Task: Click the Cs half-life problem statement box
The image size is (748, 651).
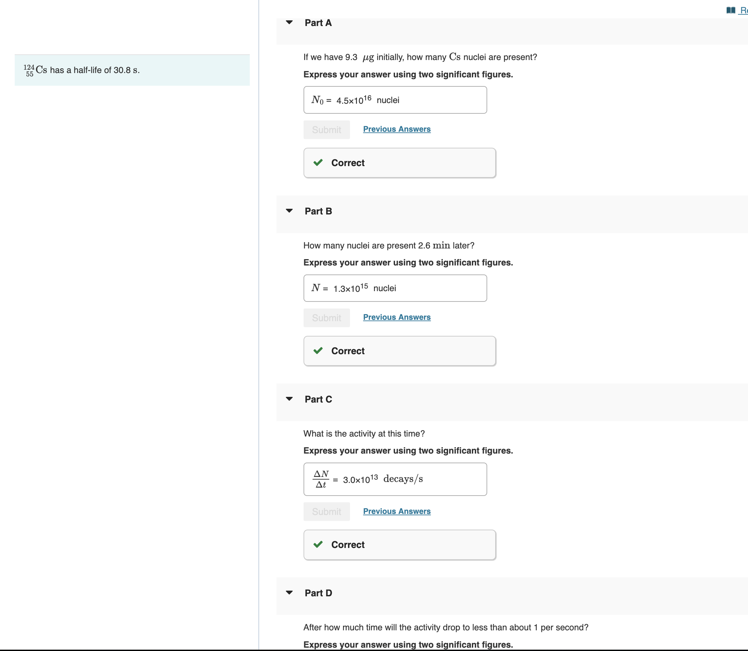Action: coord(132,70)
